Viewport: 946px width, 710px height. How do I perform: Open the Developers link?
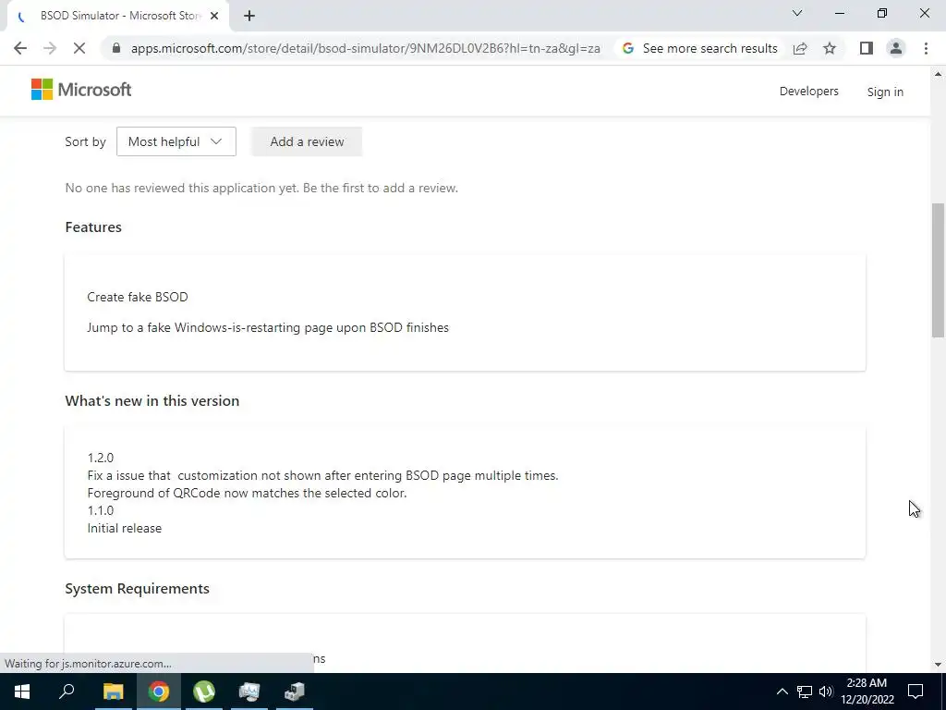(808, 92)
